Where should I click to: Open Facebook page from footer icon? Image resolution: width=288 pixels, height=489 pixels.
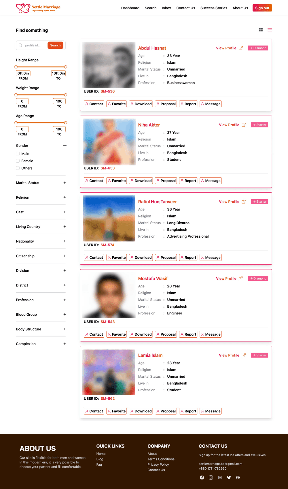202,477
